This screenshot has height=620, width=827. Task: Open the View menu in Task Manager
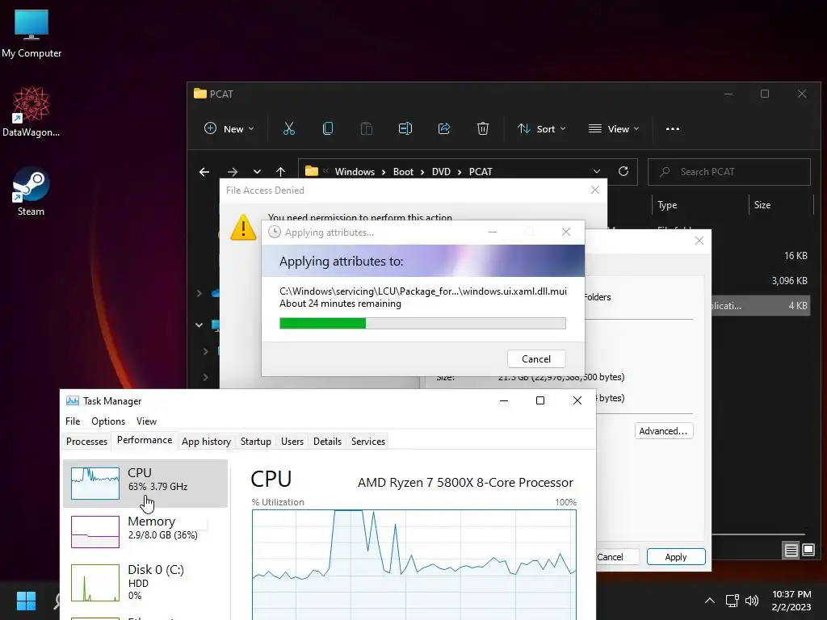147,421
